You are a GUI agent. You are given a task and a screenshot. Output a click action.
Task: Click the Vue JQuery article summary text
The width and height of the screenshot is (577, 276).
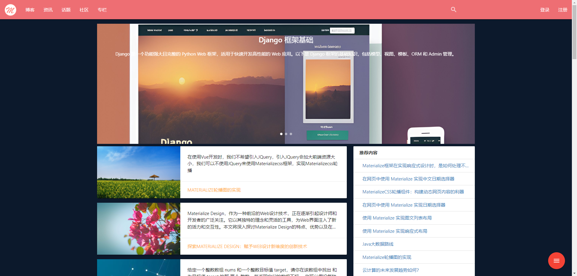coord(263,164)
